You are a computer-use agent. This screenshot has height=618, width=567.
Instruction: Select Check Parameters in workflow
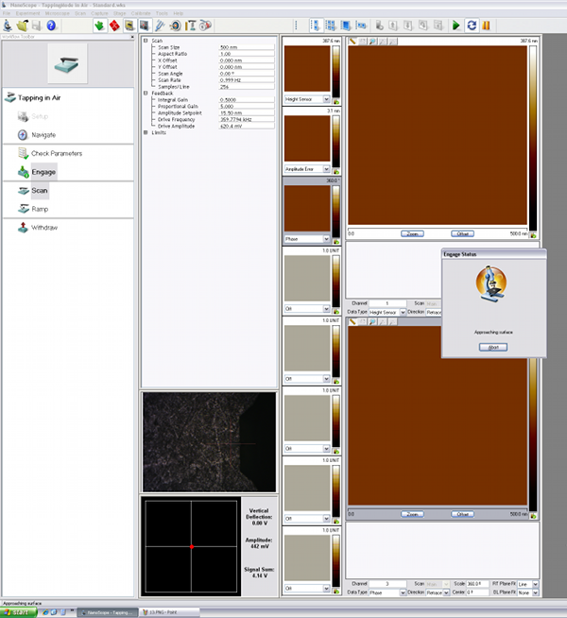[x=57, y=153]
